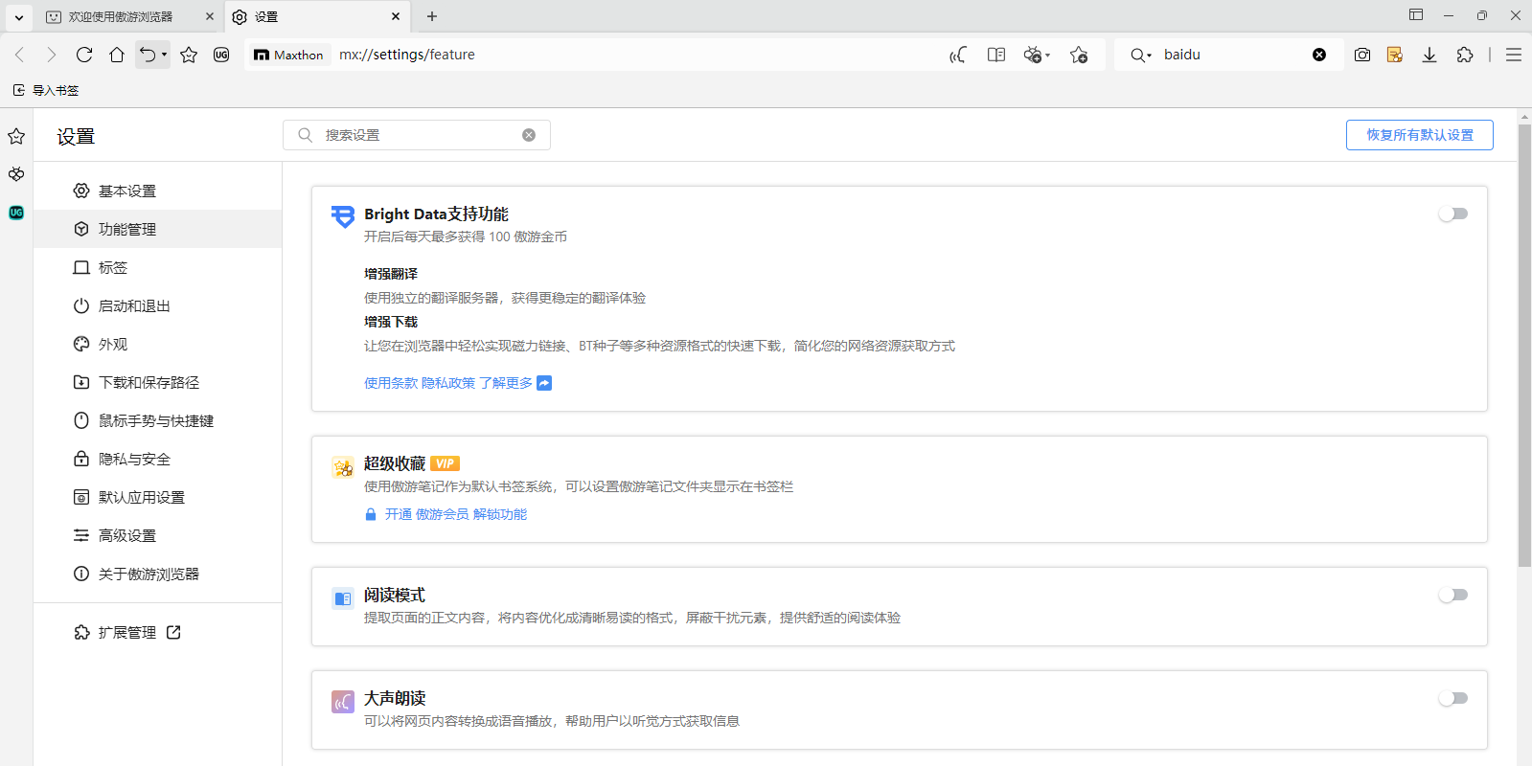The height and width of the screenshot is (766, 1532).
Task: Open the 隐私政策 link
Action: [x=447, y=383]
